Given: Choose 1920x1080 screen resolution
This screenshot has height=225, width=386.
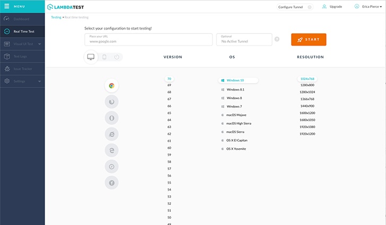Looking at the screenshot, I should [308, 127].
